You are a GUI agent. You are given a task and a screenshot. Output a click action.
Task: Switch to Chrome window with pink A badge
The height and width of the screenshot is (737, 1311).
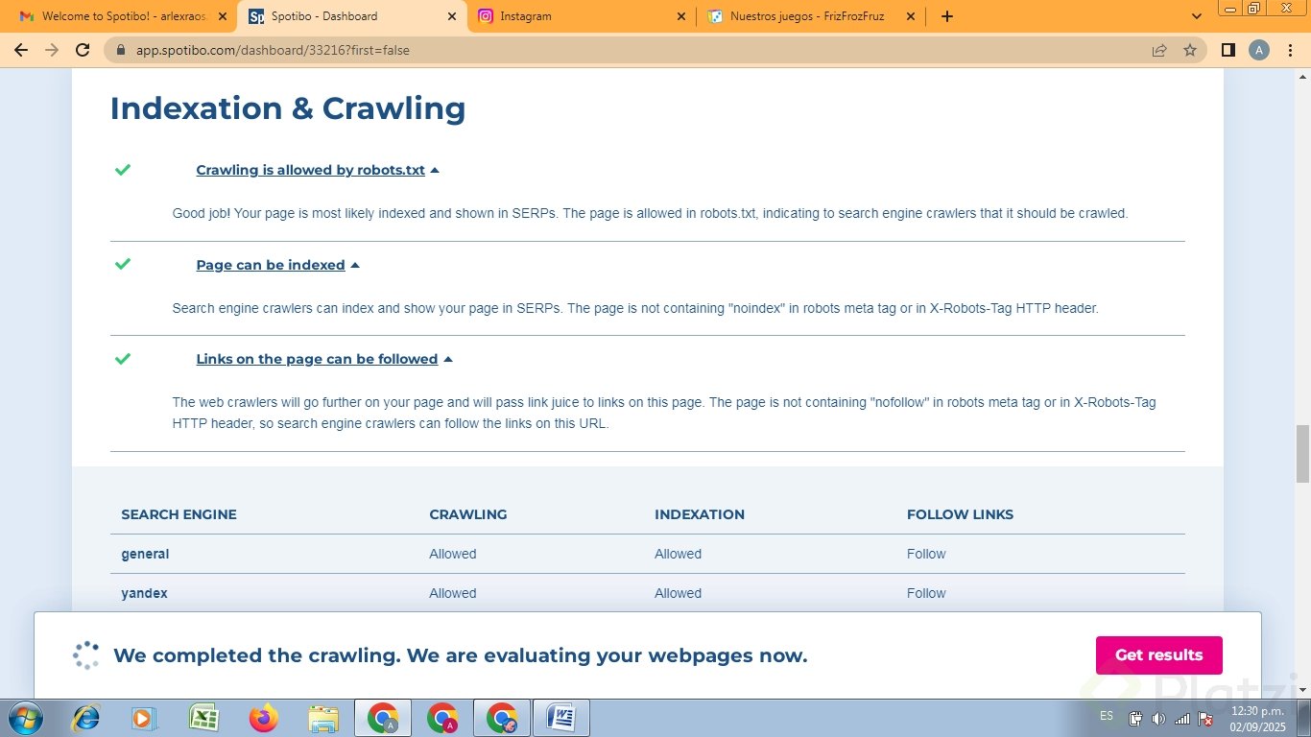click(x=442, y=718)
